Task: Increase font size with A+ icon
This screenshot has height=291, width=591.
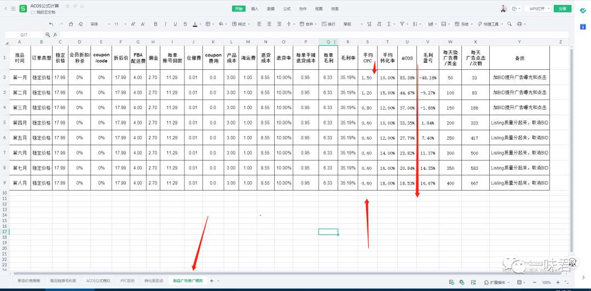Action: 133,24
